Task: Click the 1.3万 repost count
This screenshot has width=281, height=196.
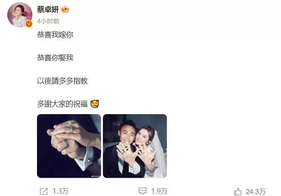Action: [x=60, y=191]
